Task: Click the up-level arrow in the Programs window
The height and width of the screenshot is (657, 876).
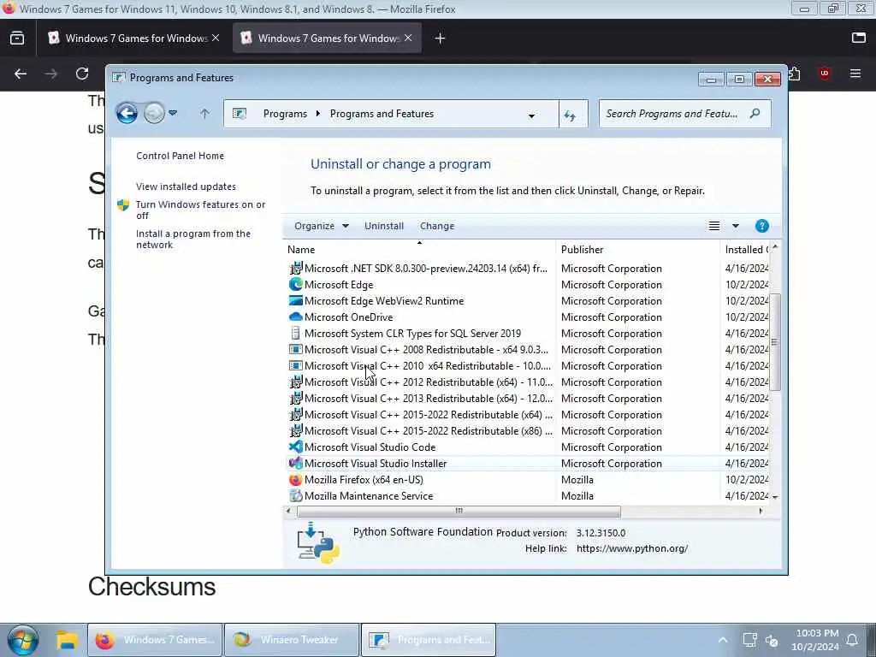Action: pos(204,114)
